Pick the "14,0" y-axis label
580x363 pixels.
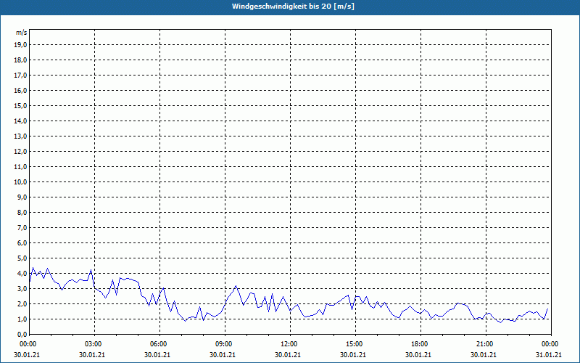click(20, 121)
